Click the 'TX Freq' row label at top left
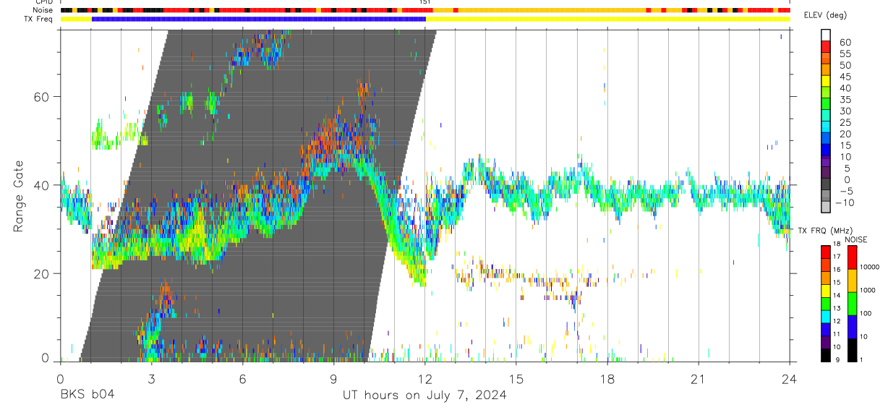The height and width of the screenshot is (410, 888). (37, 19)
